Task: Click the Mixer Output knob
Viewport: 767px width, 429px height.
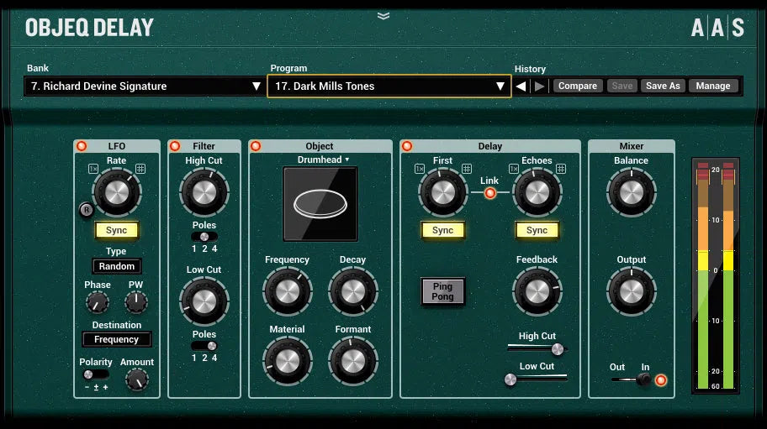Action: tap(631, 292)
